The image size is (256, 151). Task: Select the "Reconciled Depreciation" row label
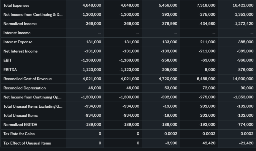[24, 88]
